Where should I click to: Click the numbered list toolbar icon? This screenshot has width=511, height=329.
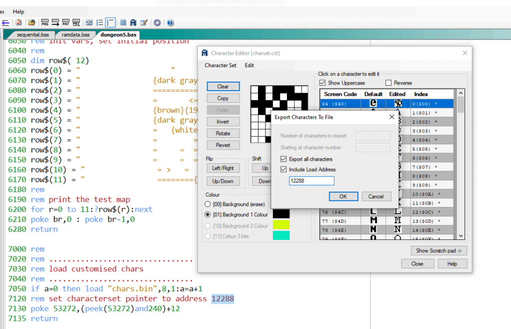pyautogui.click(x=100, y=22)
